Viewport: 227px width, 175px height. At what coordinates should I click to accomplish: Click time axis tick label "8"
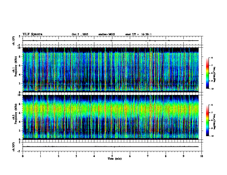166,156
